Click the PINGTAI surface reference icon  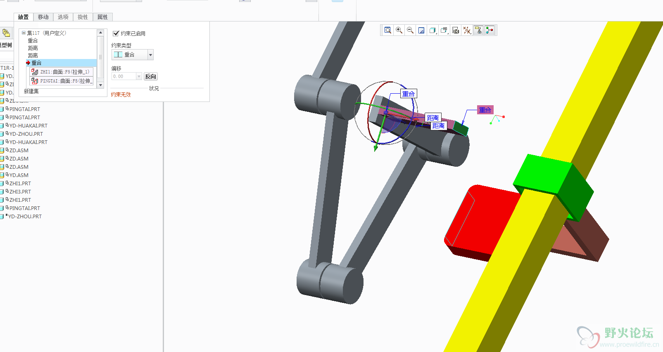(x=35, y=81)
